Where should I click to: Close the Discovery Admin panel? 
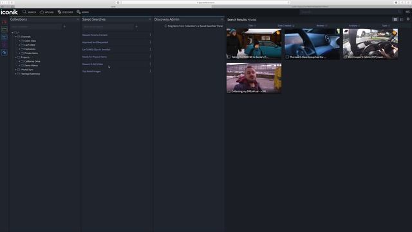[222, 19]
